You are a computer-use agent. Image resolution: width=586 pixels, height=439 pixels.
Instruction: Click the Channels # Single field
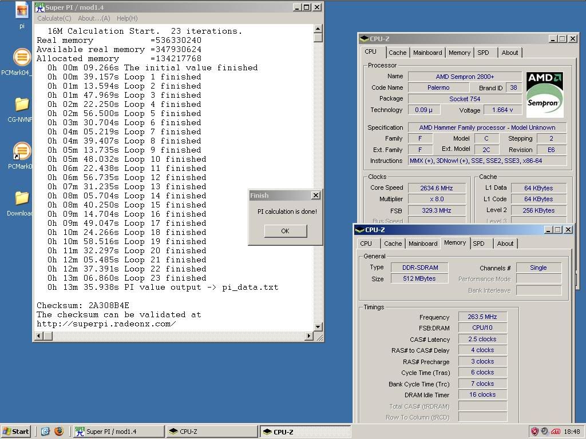(x=539, y=268)
